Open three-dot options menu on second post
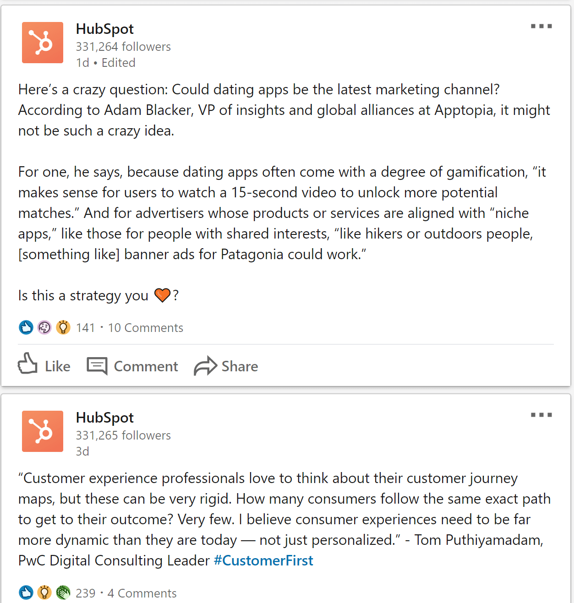The width and height of the screenshot is (574, 603). point(541,415)
